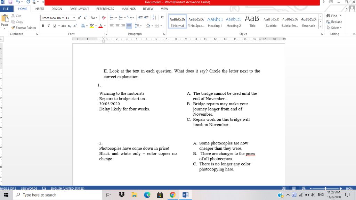Apply the Heading 1 style
356x200 pixels.
coord(215,22)
